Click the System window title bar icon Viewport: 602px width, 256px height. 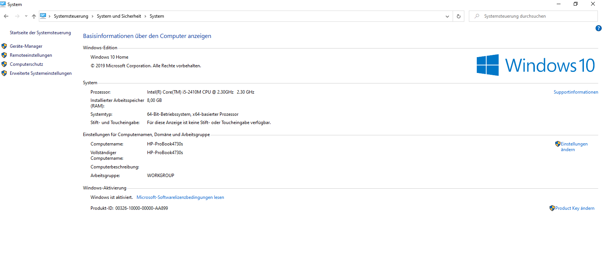(3, 4)
